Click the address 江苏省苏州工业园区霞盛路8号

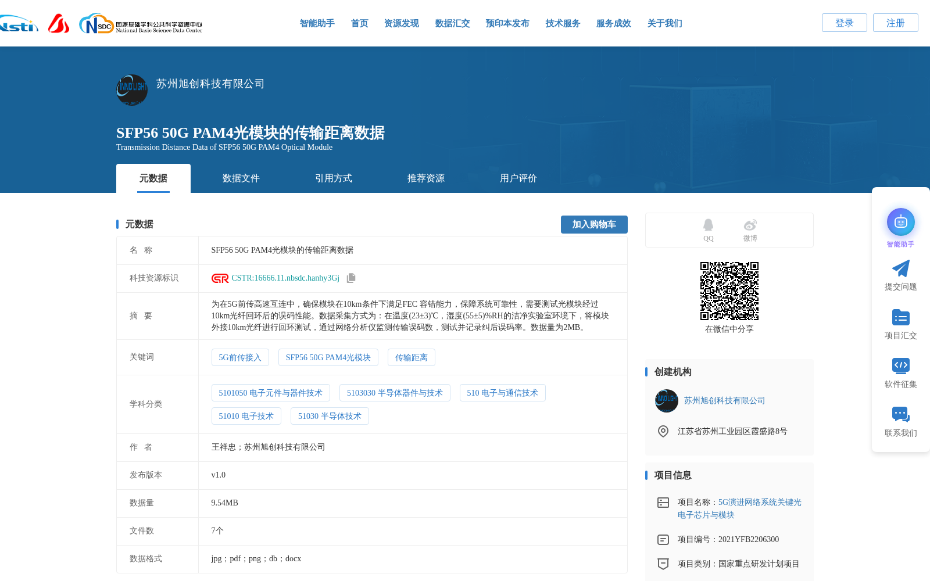732,431
